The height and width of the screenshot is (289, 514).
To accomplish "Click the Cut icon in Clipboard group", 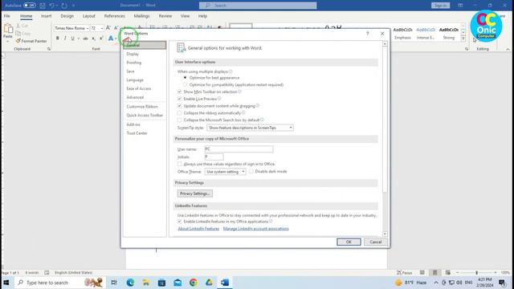I will coord(18,26).
